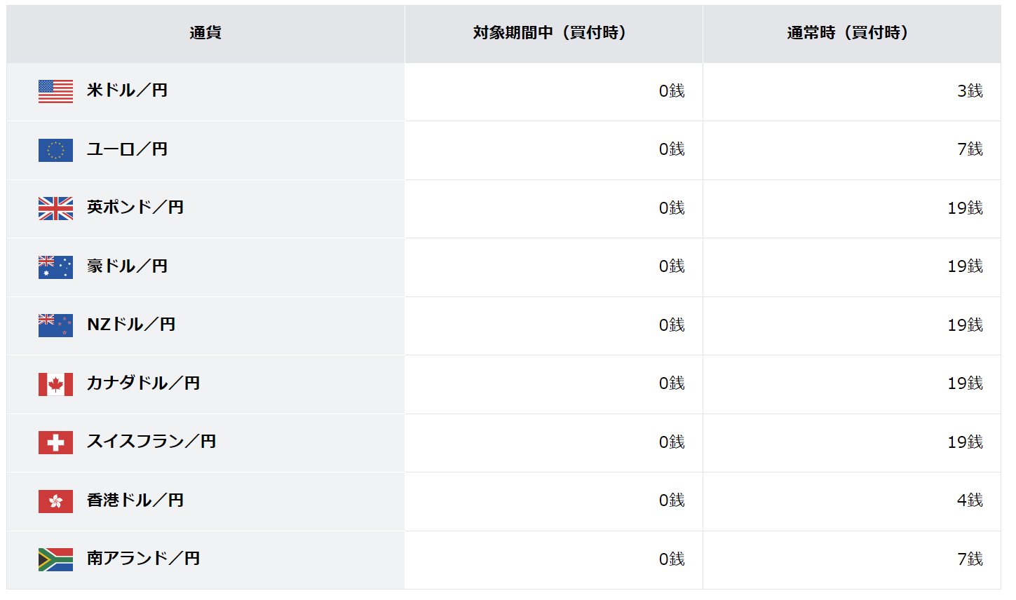Click the Hong Kong flag icon
Viewport: 1016px width, 600px height.
pyautogui.click(x=55, y=501)
